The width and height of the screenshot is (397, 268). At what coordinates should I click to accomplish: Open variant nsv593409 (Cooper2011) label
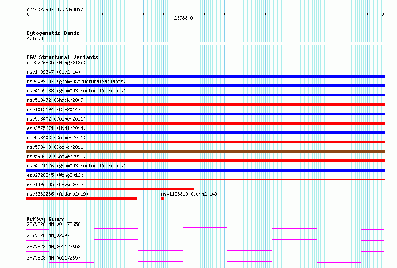[56, 147]
